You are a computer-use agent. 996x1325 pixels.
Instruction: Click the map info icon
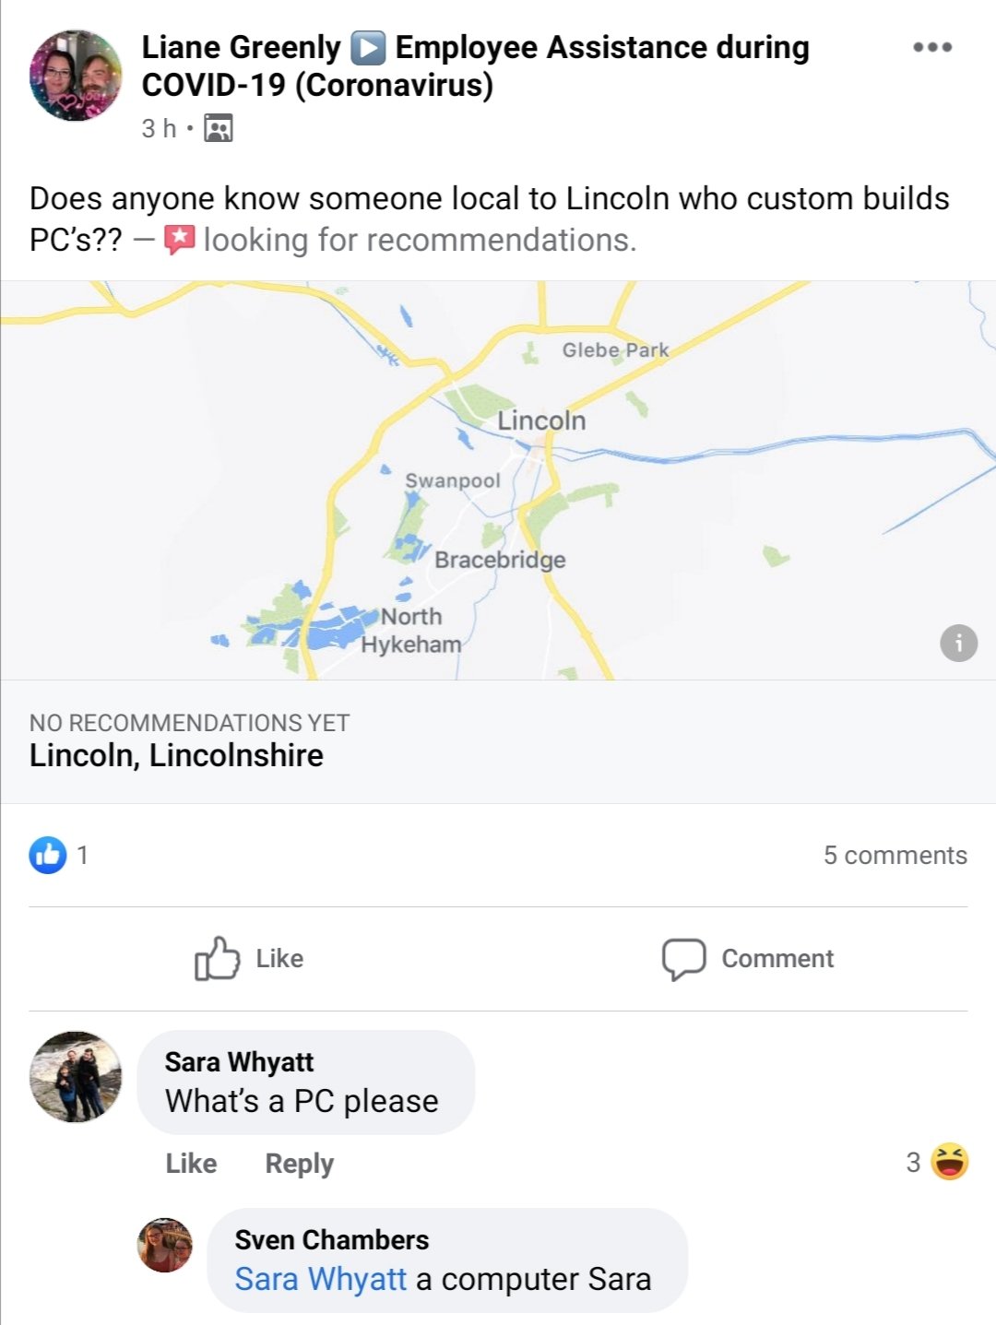(x=958, y=643)
